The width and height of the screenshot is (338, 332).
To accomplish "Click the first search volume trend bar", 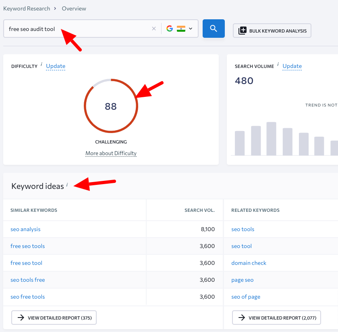I will 239,143.
